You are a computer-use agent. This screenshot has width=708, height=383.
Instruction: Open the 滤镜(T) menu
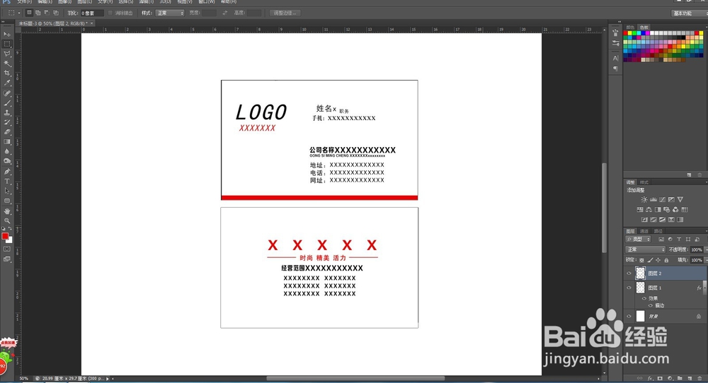(x=146, y=2)
